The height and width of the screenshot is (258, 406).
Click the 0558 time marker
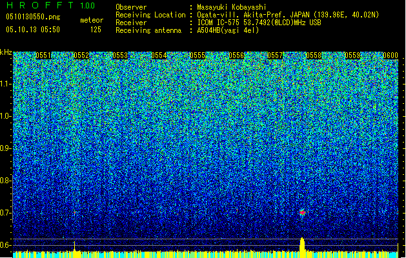coord(314,55)
